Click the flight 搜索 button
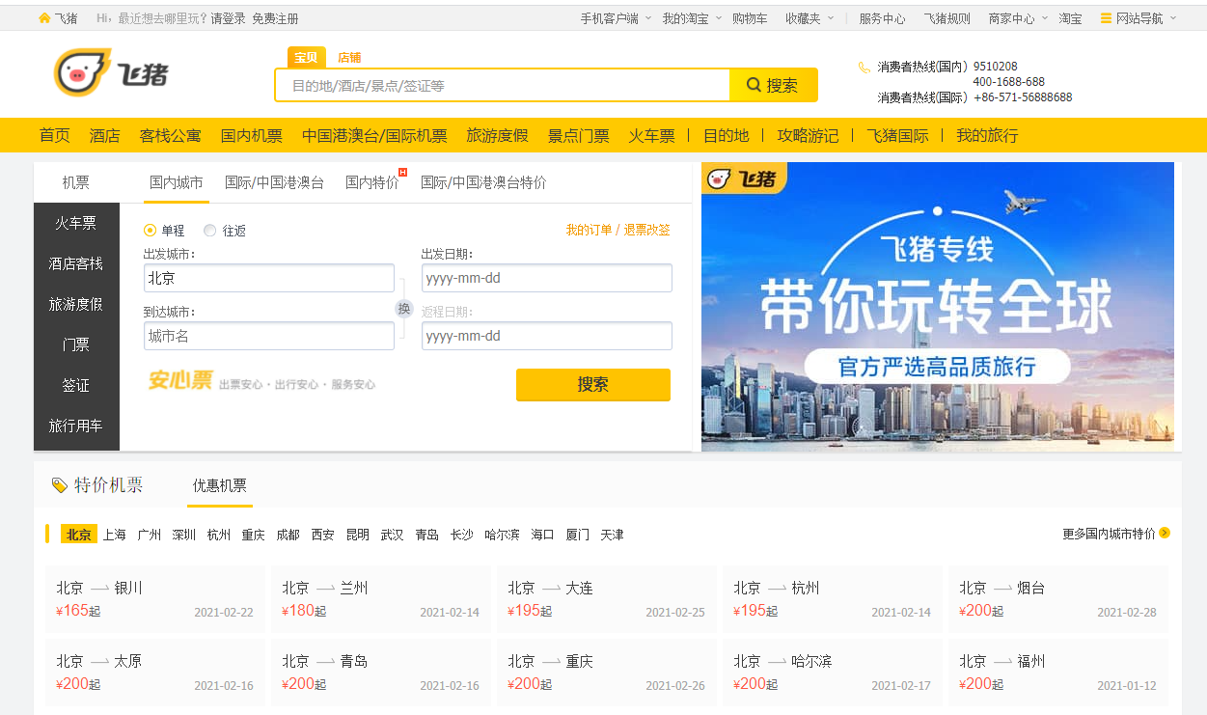The image size is (1207, 715). [x=593, y=384]
